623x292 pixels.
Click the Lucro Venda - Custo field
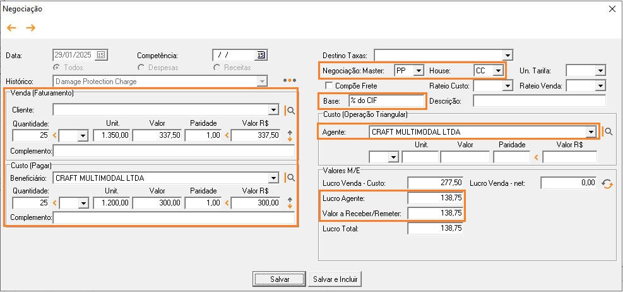[x=436, y=183]
